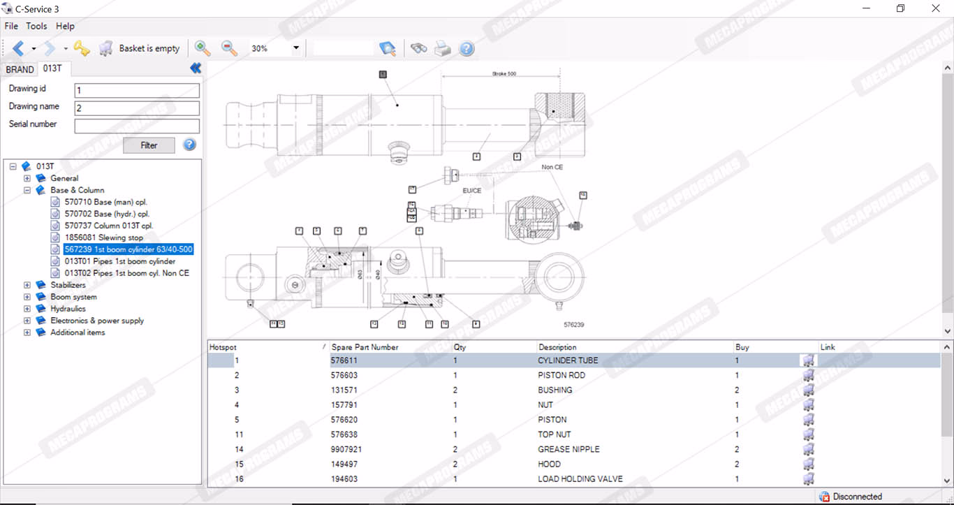Viewport: 954px width, 505px height.
Task: Print the current drawing
Action: click(x=442, y=48)
